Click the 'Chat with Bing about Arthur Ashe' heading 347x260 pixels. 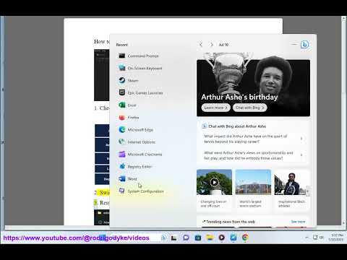pos(237,126)
